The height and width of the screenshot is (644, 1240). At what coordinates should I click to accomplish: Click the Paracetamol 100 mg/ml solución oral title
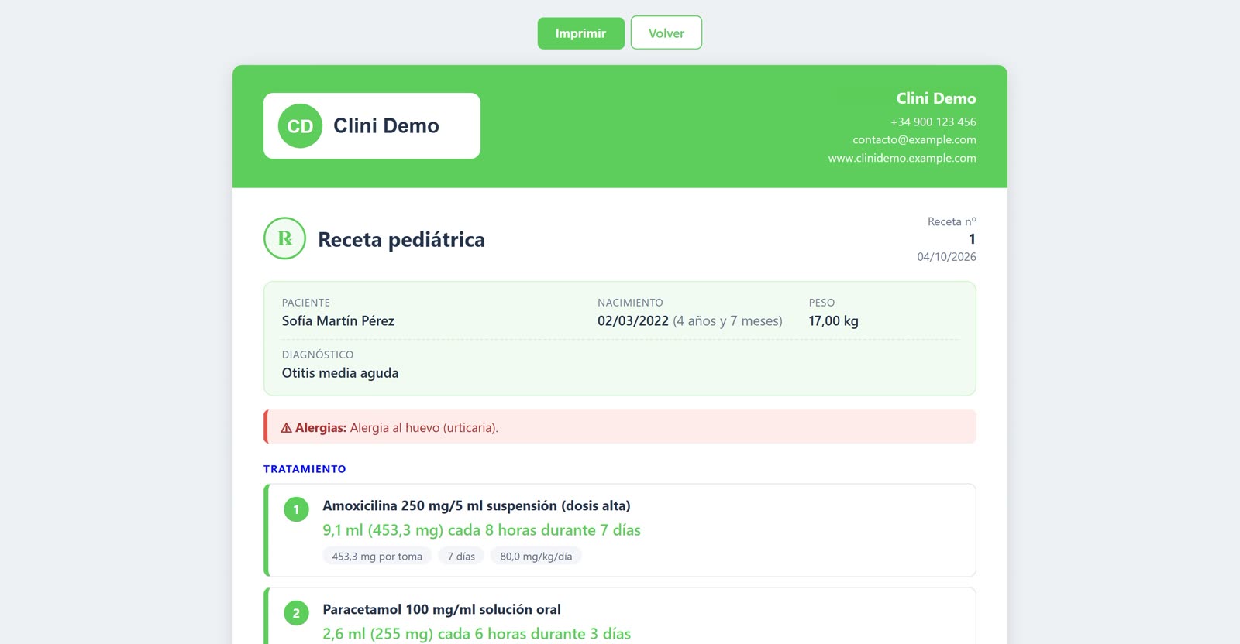(442, 609)
